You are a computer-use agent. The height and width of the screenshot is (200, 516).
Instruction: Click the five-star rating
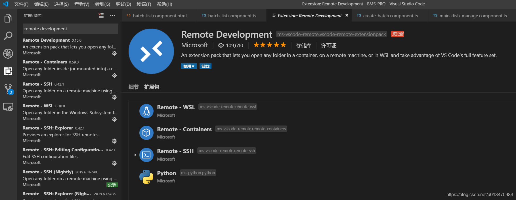point(270,45)
